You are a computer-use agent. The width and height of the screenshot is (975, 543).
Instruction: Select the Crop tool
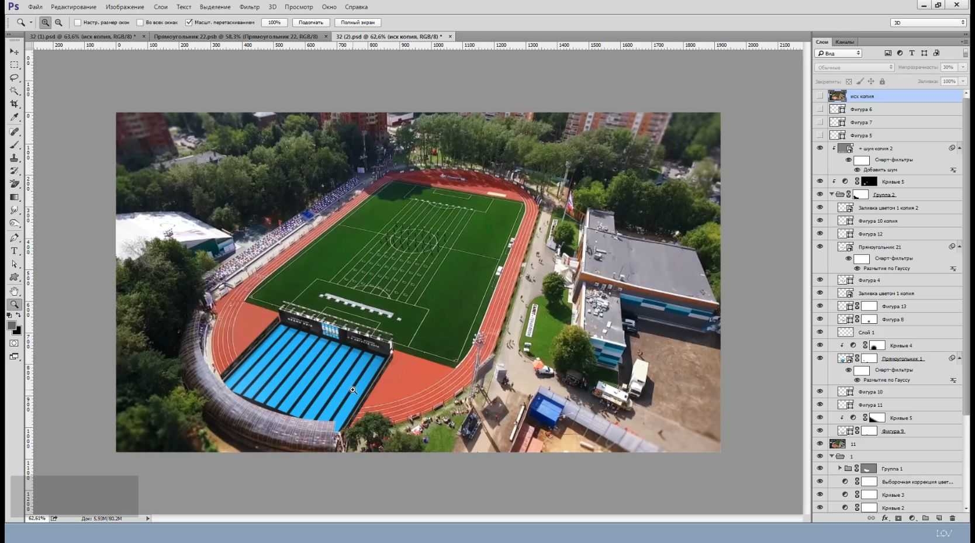point(14,104)
